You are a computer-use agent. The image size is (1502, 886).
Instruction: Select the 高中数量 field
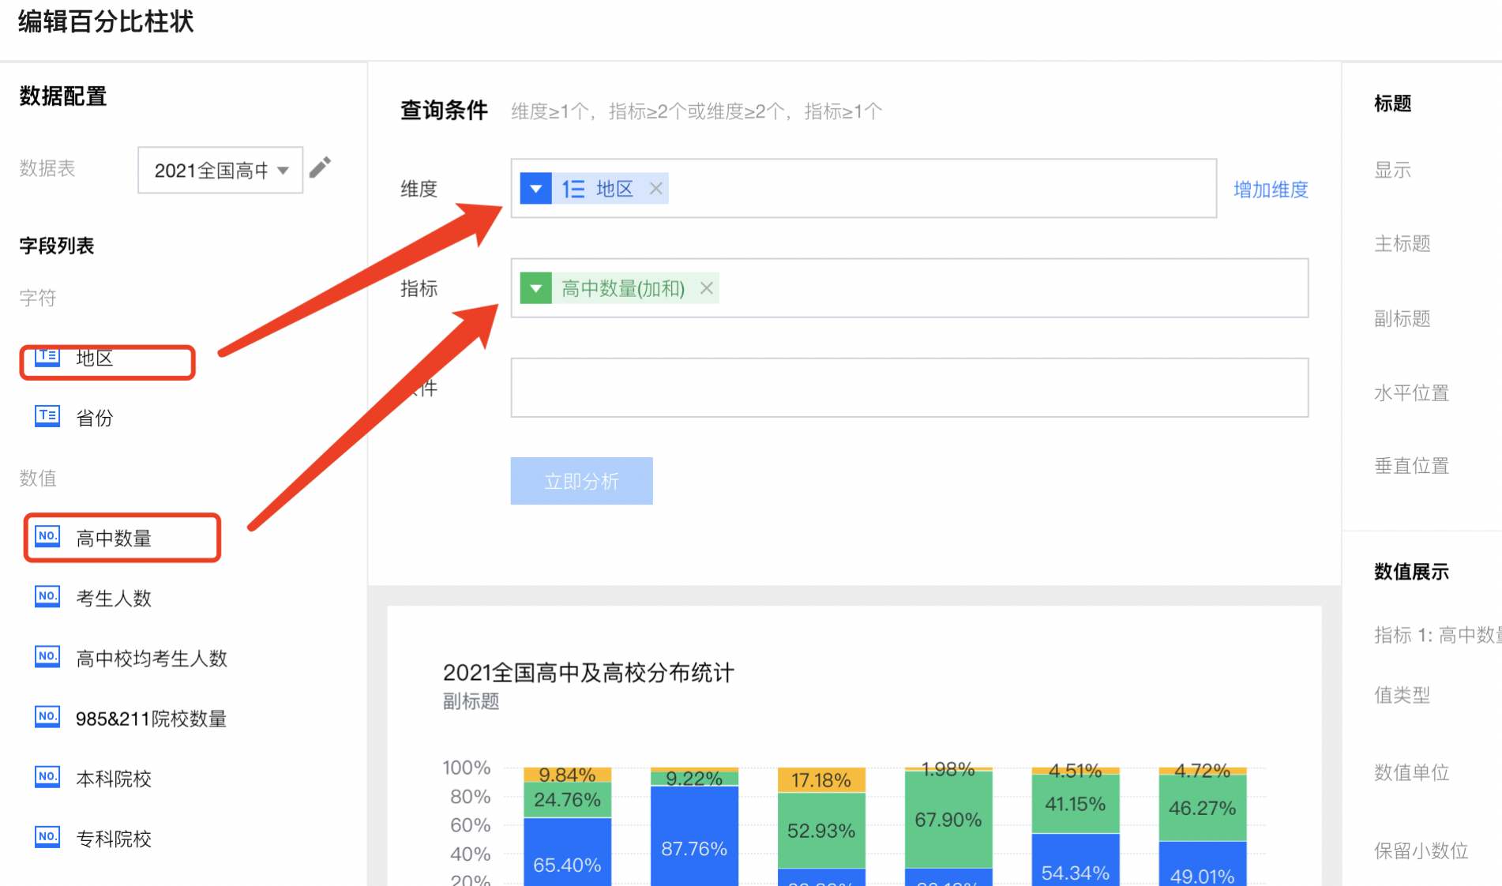pyautogui.click(x=114, y=539)
